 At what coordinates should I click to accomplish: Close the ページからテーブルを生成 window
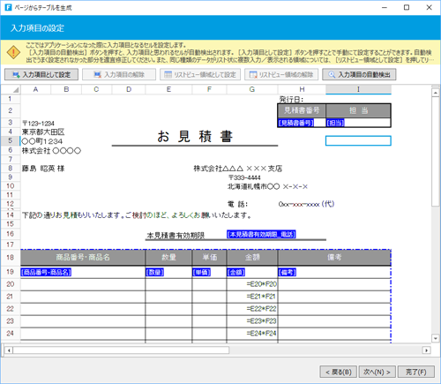tap(429, 8)
